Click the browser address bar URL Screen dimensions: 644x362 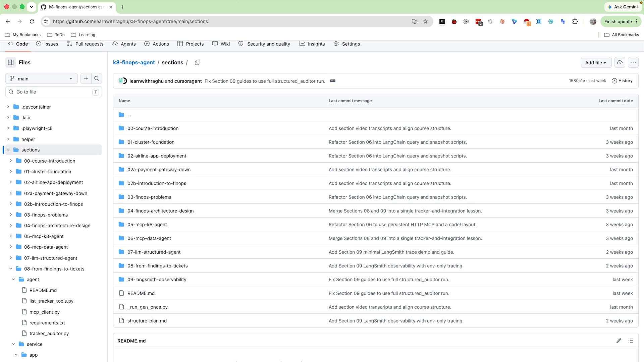tap(130, 21)
